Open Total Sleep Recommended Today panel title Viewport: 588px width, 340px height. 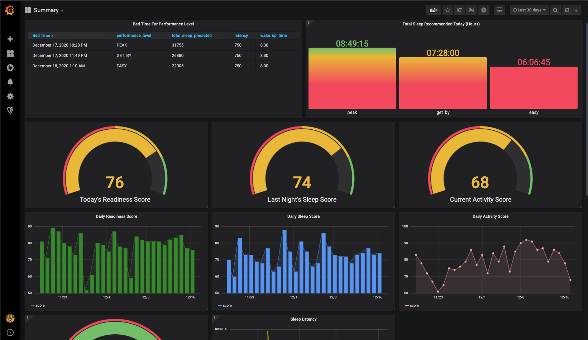(441, 24)
